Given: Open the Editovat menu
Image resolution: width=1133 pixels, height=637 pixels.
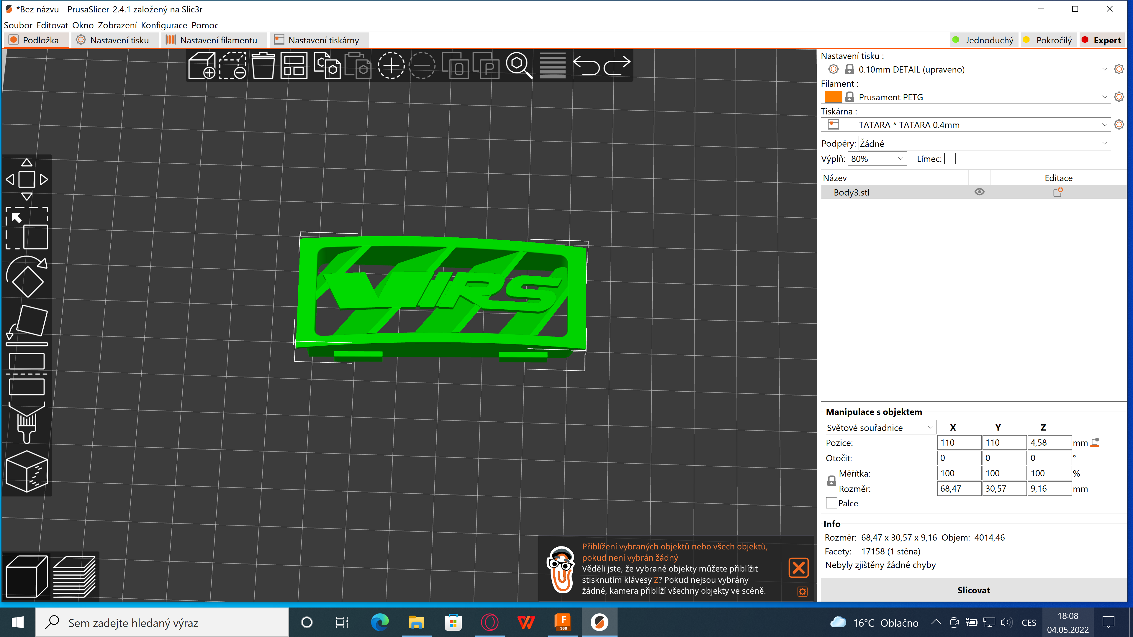Looking at the screenshot, I should pyautogui.click(x=52, y=25).
